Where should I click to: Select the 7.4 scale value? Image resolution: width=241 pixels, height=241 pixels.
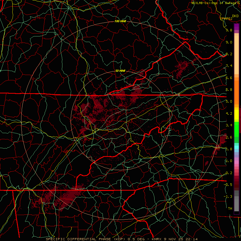click(x=229, y=66)
